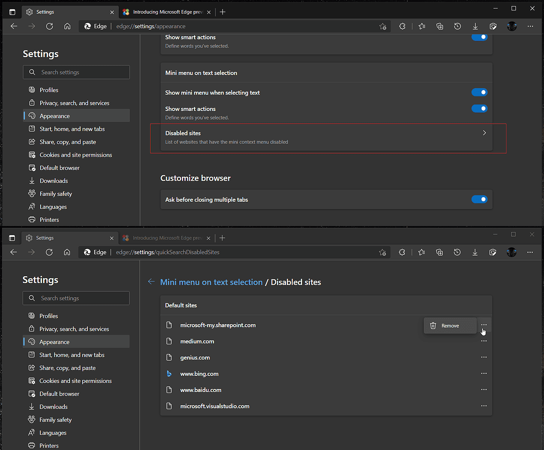This screenshot has height=450, width=544.
Task: Open Collections in the toolbar
Action: pyautogui.click(x=439, y=26)
